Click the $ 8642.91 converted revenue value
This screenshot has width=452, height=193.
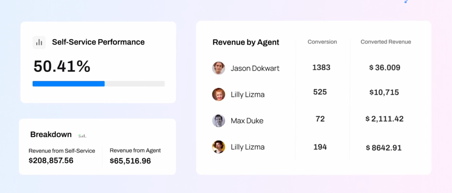click(x=383, y=148)
